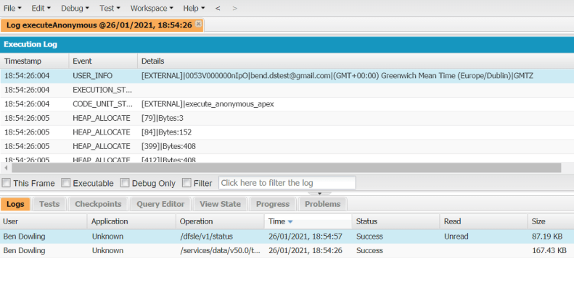Click the left arrow of horizontal scrollbar
Image resolution: width=574 pixels, height=285 pixels.
(6, 168)
